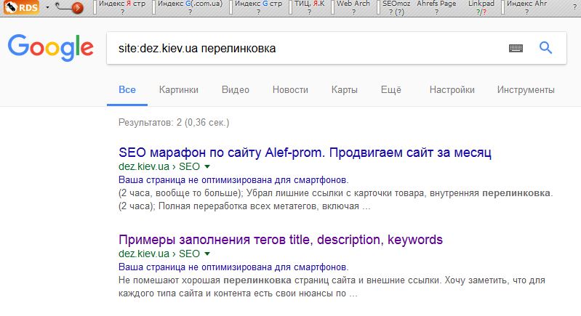Viewport: 581px width, 316px height.
Task: Open the Новости tab
Action: [x=290, y=90]
